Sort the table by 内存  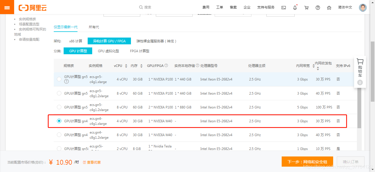[141, 66]
